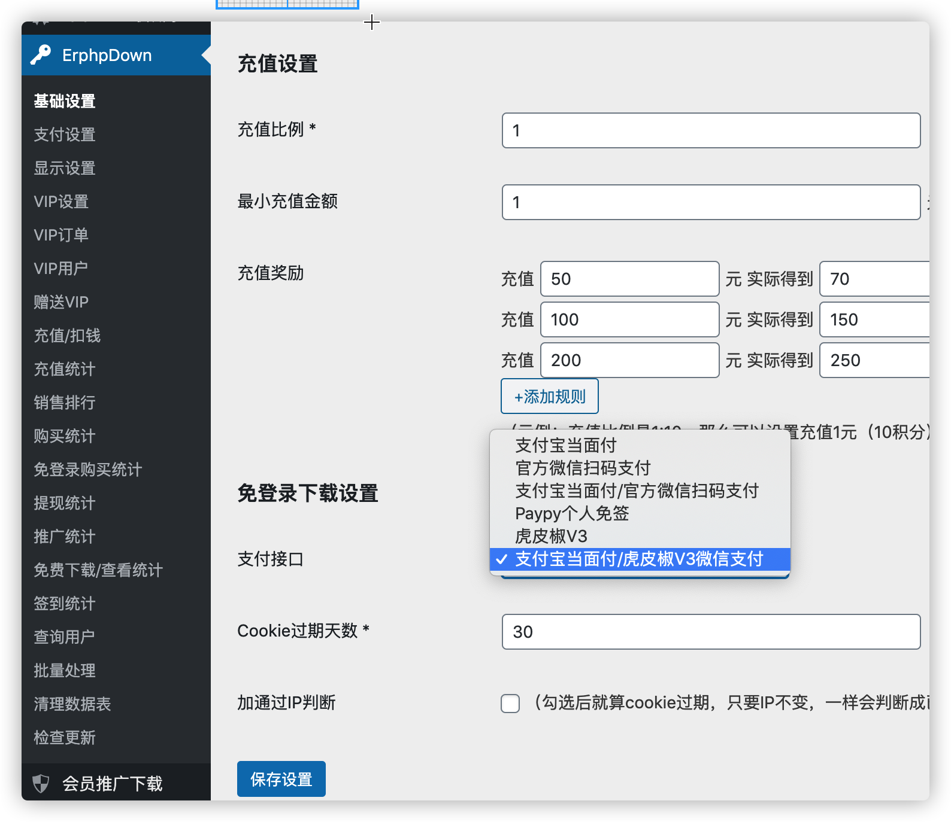The height and width of the screenshot is (822, 951).
Task: Open 销售排行 menu entry
Action: click(x=65, y=403)
